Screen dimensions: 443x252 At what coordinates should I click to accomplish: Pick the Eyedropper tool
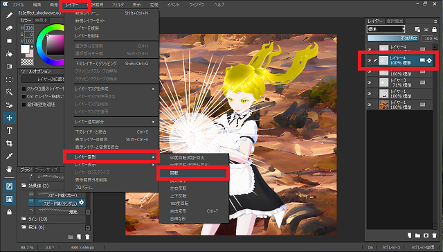[x=9, y=156]
